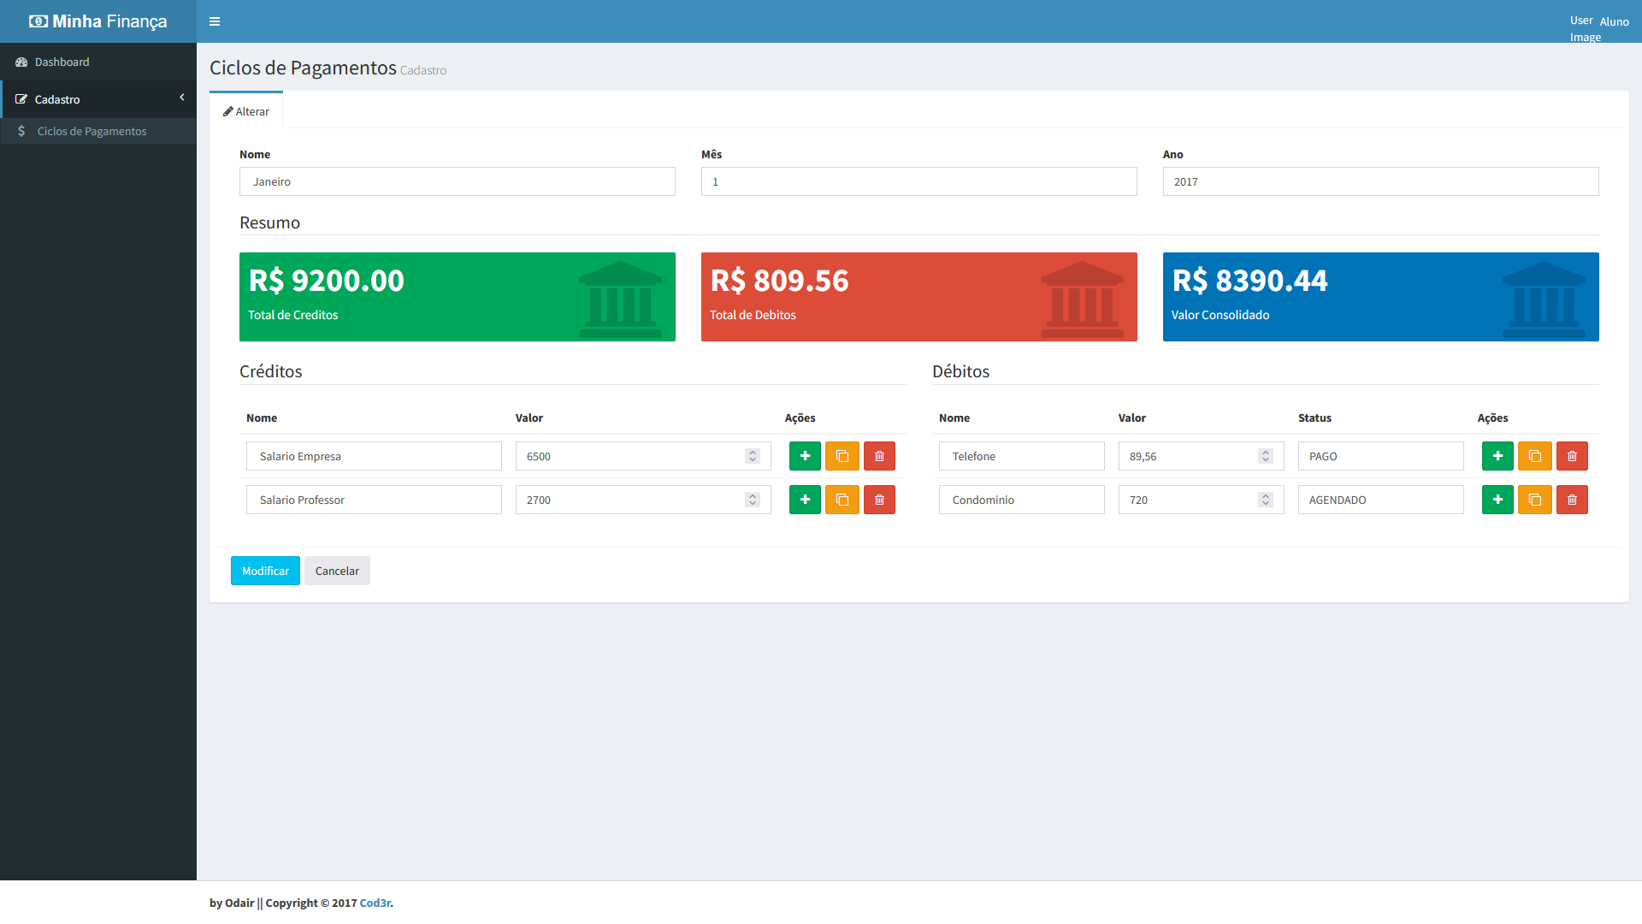Follow the Cod3r footer link
Screen dimensions: 1642x924
[x=375, y=903]
